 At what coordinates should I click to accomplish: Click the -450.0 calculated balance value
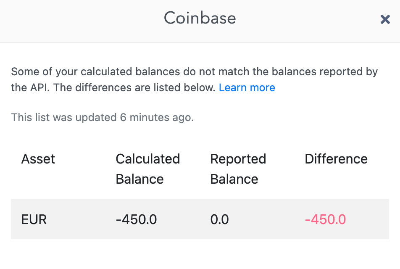[136, 219]
